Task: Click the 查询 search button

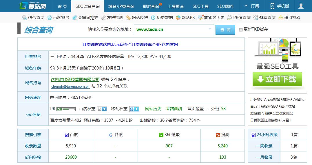Action: point(225,30)
